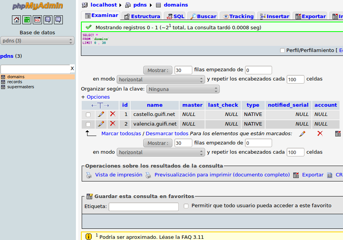Open the pdns database dropdown
The height and width of the screenshot is (240, 343).
coord(37,41)
